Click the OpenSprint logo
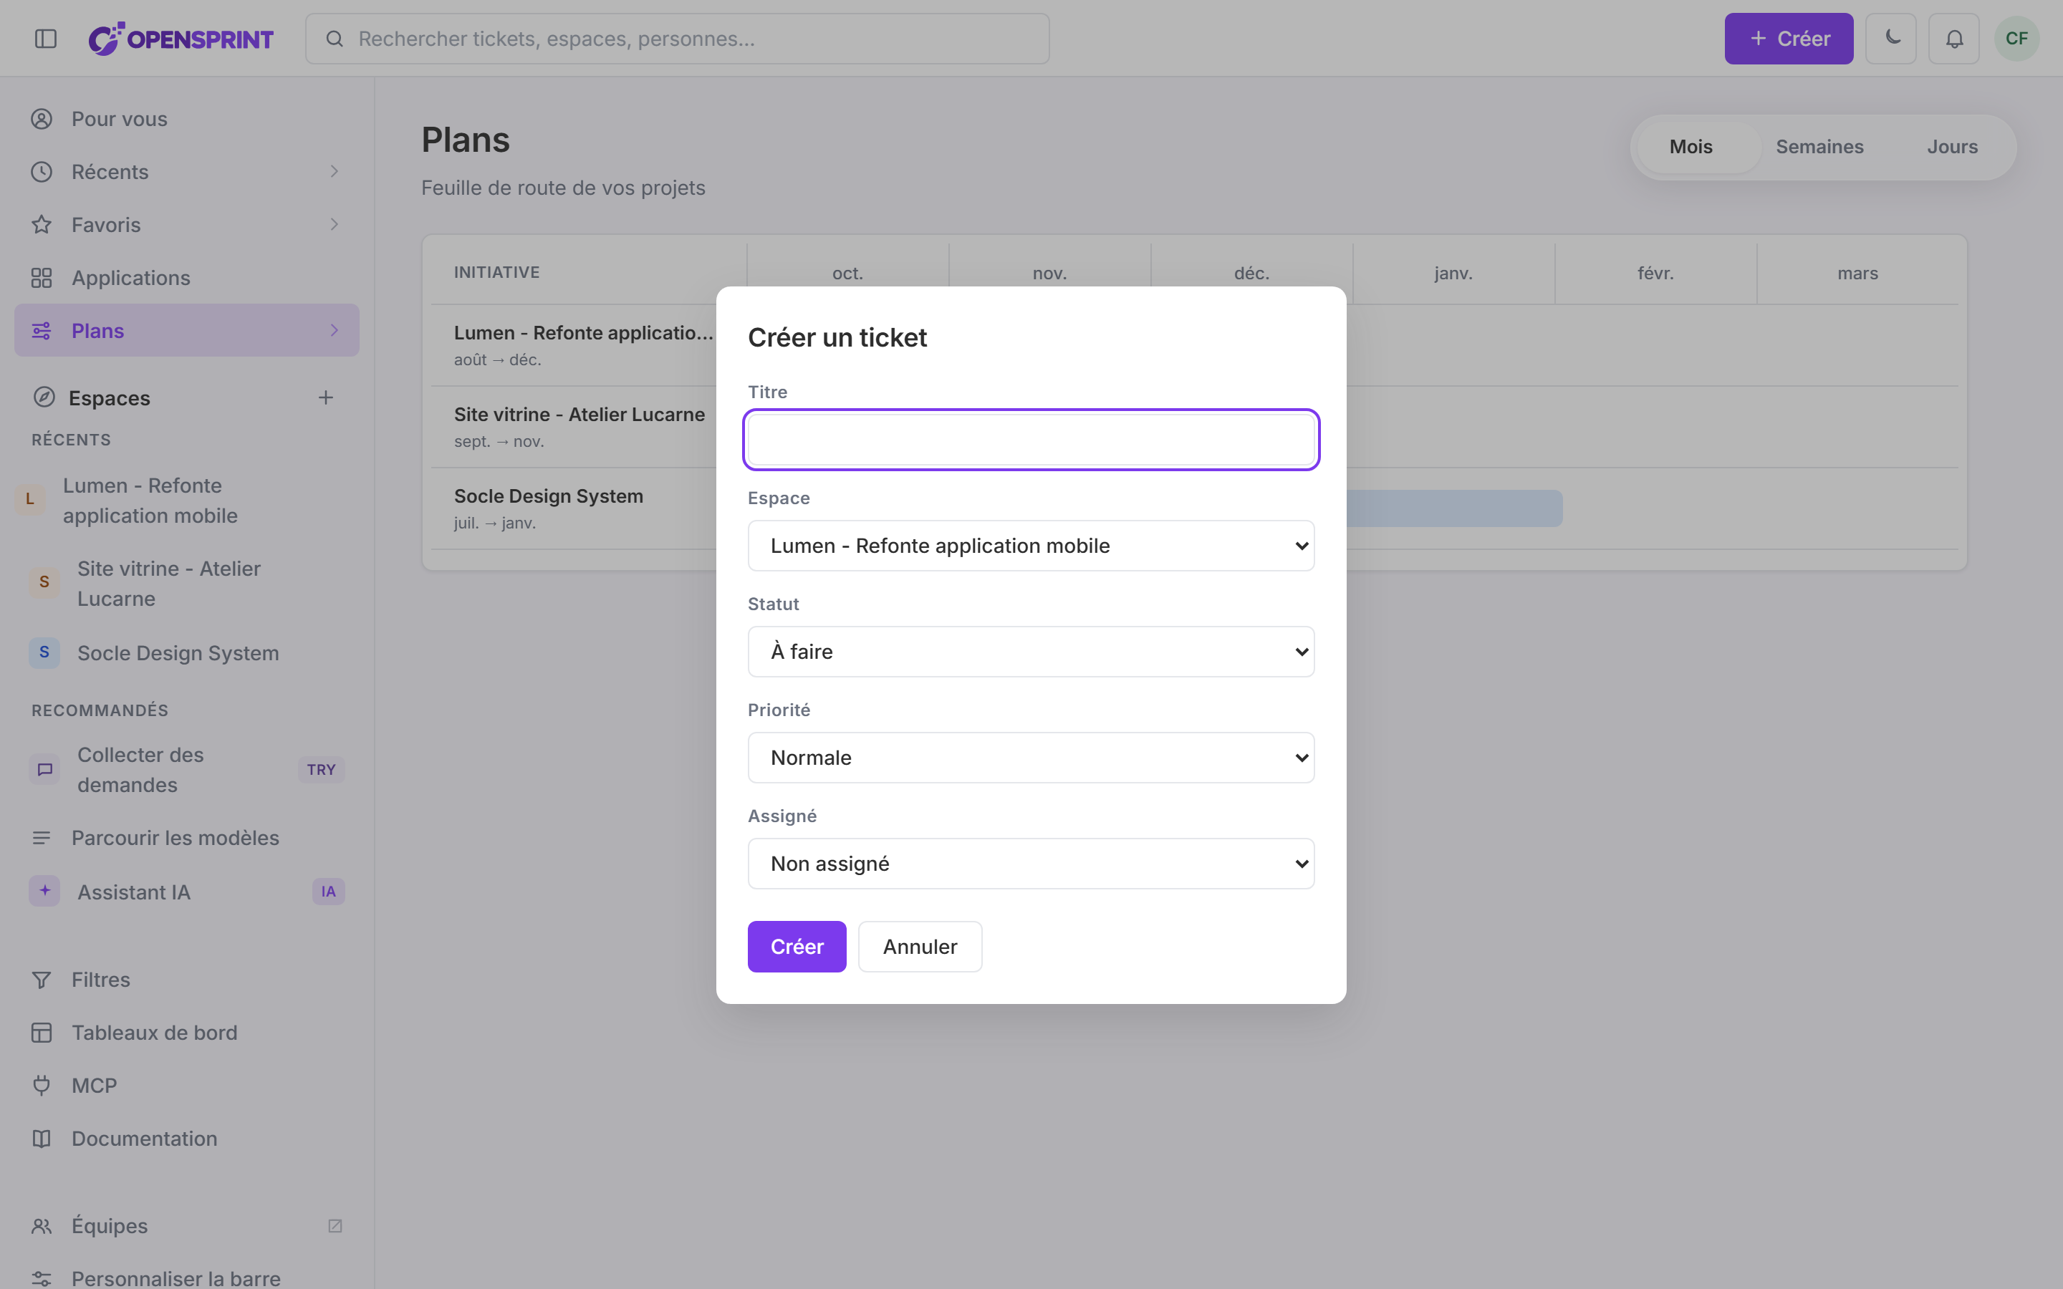 click(x=181, y=39)
